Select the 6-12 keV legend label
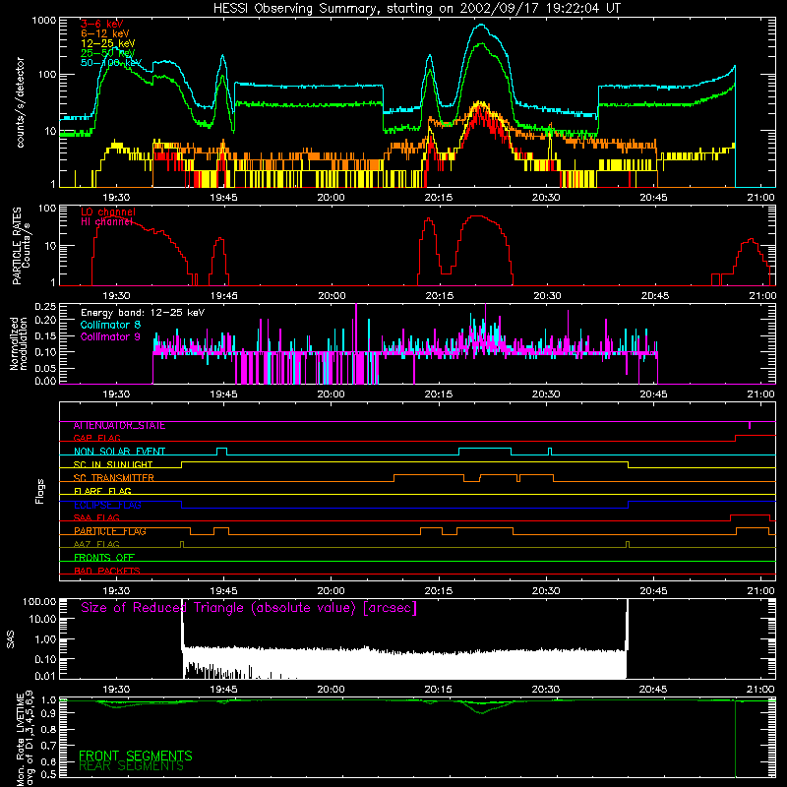Viewport: 787px width, 787px height. [x=105, y=33]
